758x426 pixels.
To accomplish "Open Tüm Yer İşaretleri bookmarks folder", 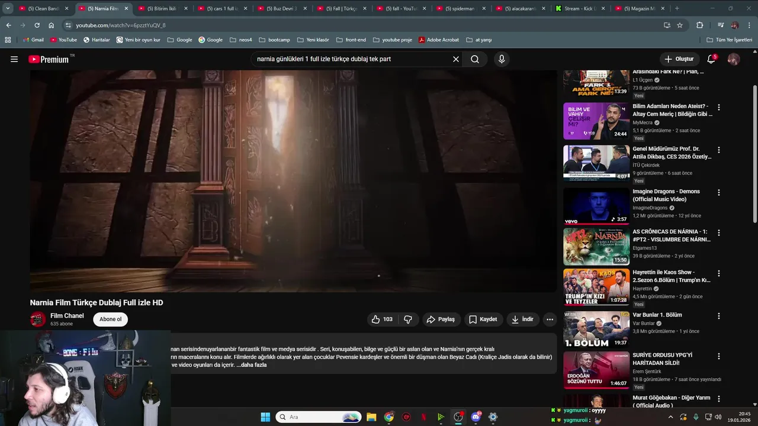I will pos(729,40).
